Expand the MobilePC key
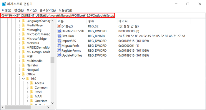The width and height of the screenshot is (206, 110). coord(20,43)
